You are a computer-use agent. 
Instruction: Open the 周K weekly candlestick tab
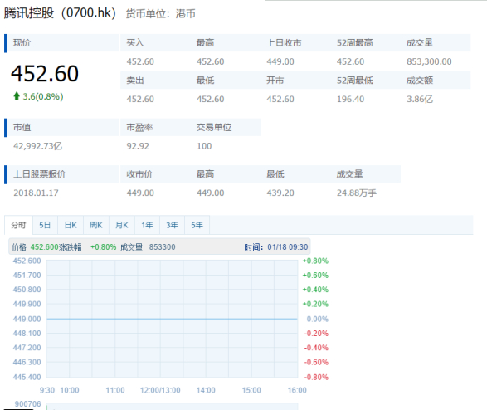(96, 225)
